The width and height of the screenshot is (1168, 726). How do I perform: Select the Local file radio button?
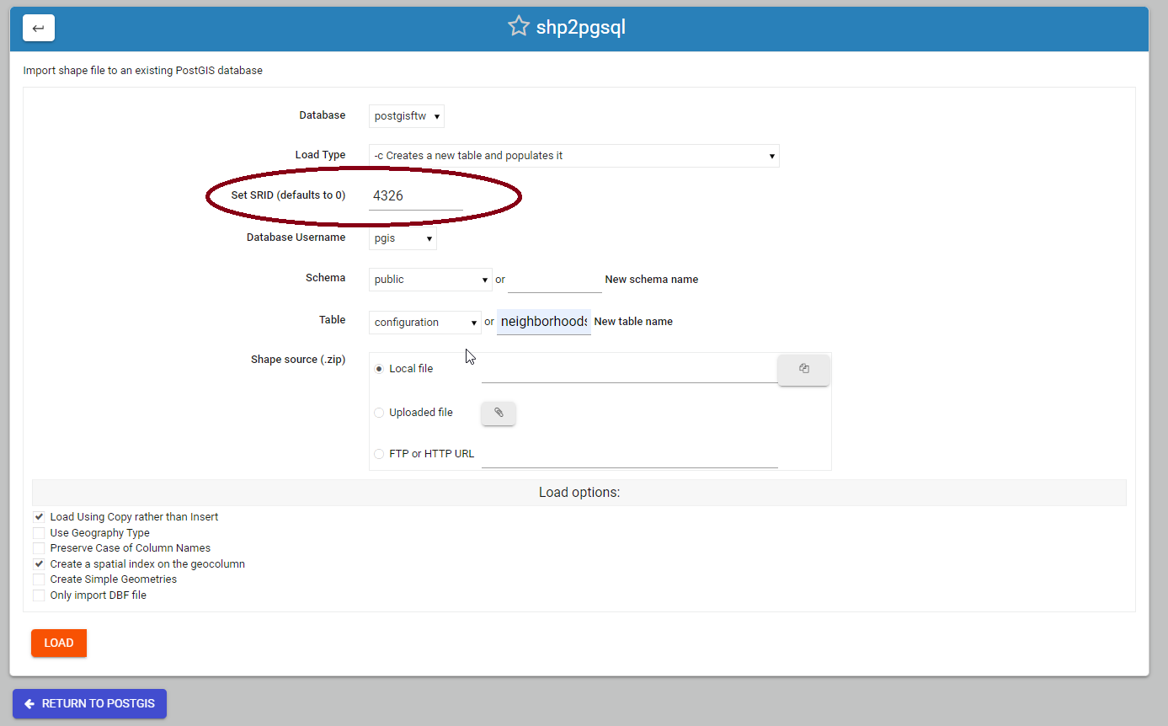[x=379, y=369]
